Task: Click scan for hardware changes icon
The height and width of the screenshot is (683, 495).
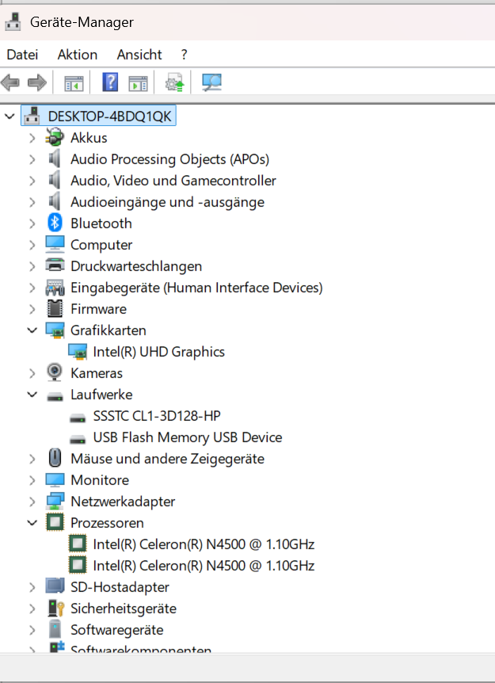Action: click(212, 82)
